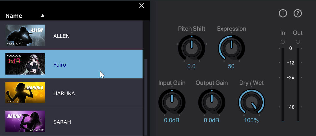This screenshot has width=316, height=136.
Task: Edit the Pitch Shift value 0.0
Action: click(x=192, y=66)
